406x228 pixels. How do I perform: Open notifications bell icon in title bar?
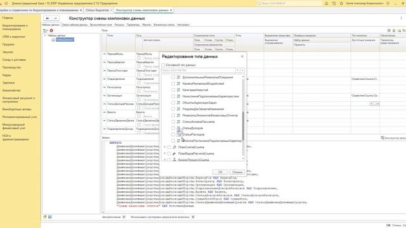[326, 3]
